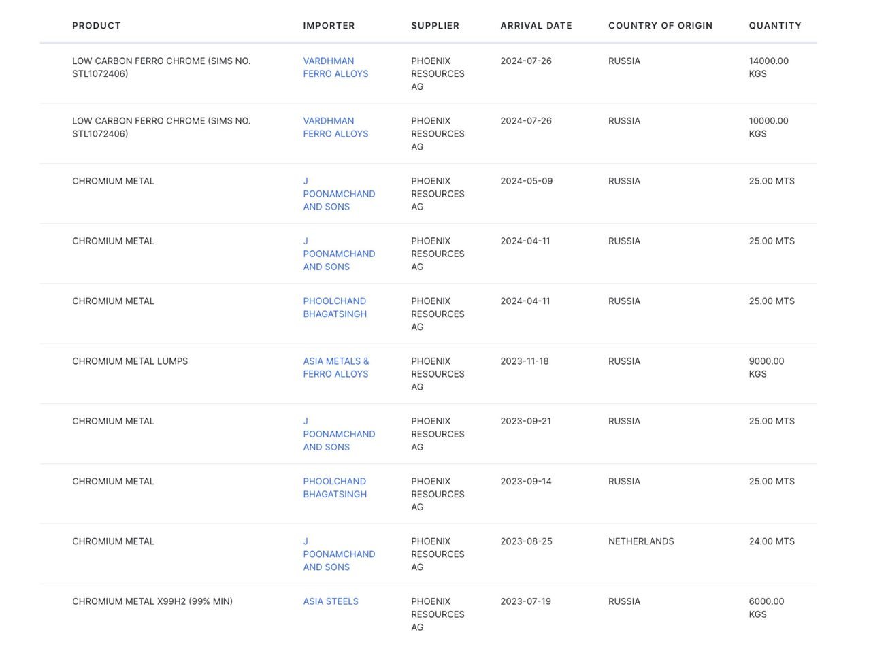The width and height of the screenshot is (871, 651).
Task: Click J Poonamchand and Sons link dated 2023-09-21
Action: (339, 434)
